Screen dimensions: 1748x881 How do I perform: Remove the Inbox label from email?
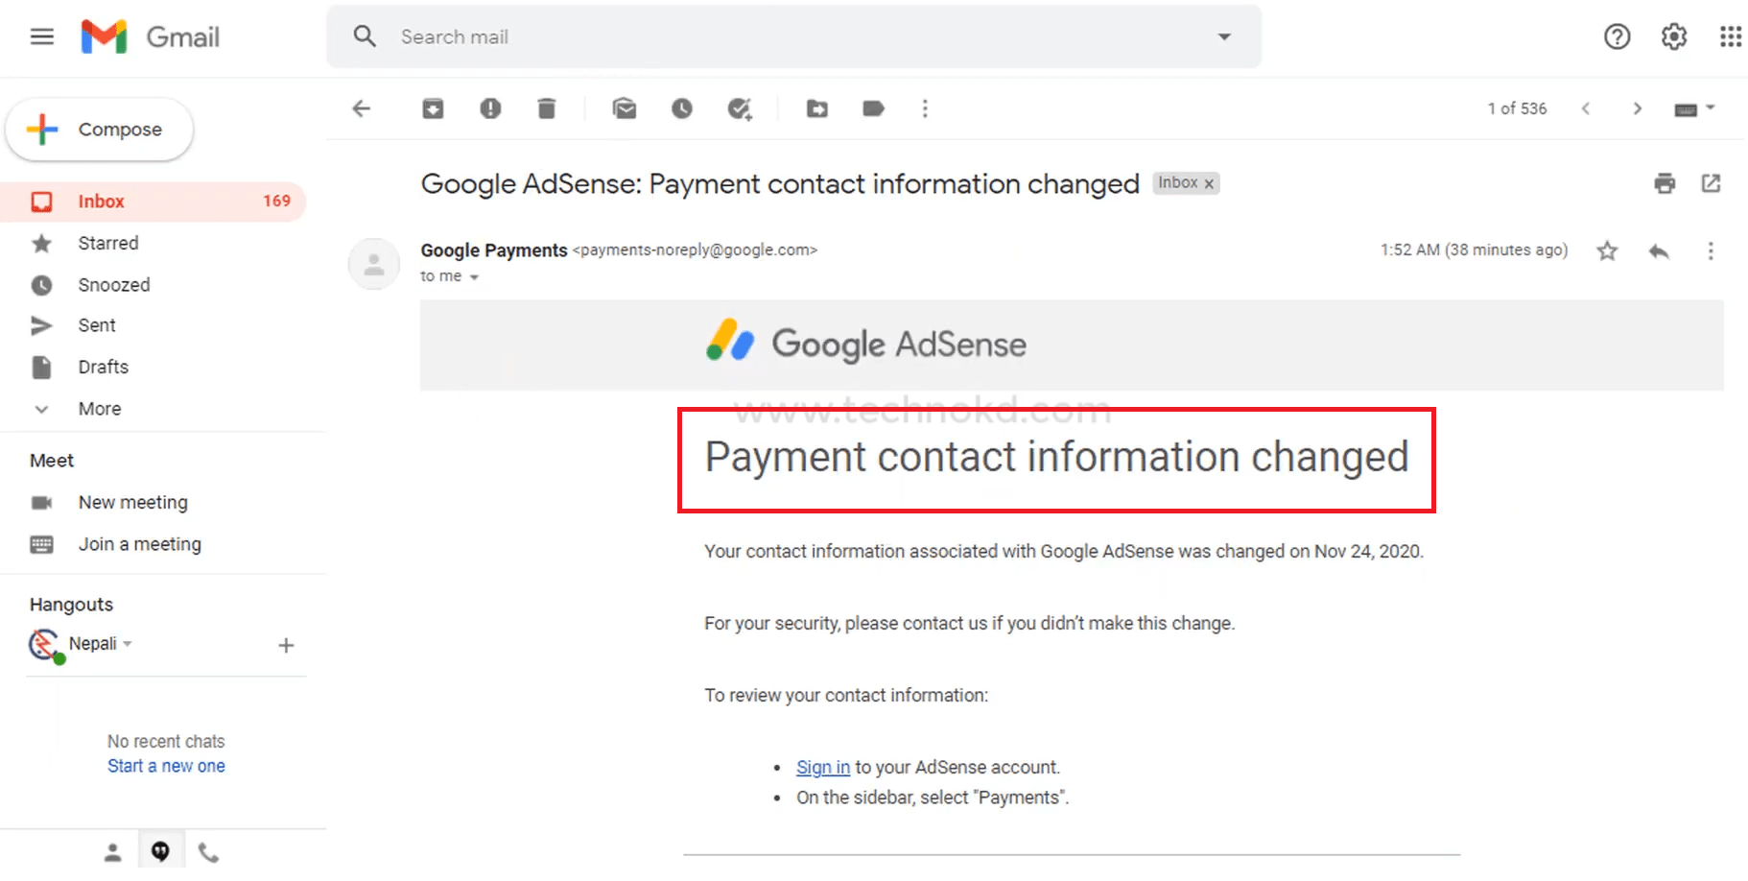pos(1209,183)
